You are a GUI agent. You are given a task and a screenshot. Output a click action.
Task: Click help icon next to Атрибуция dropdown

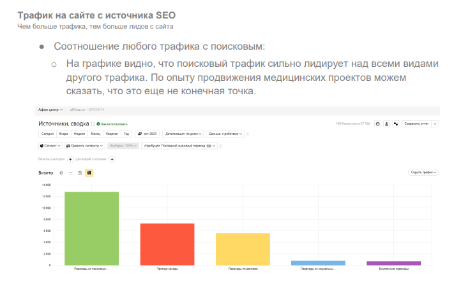click(x=221, y=146)
